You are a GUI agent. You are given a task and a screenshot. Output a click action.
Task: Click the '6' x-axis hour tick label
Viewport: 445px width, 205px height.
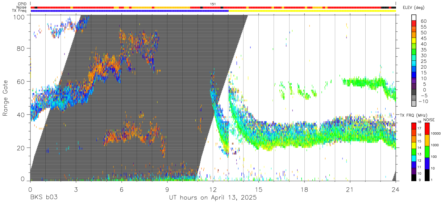tap(122, 189)
